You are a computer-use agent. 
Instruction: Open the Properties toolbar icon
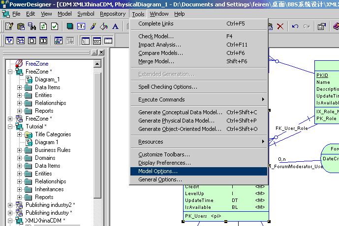[x=321, y=26]
